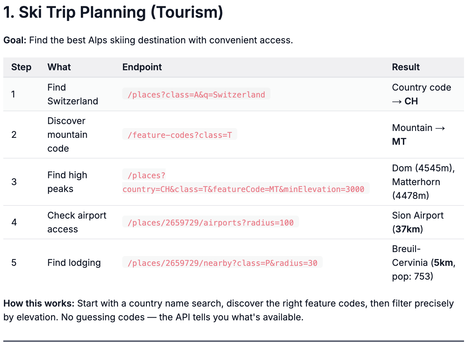466x342 pixels.
Task: Select the Endpoint column header
Action: (142, 67)
